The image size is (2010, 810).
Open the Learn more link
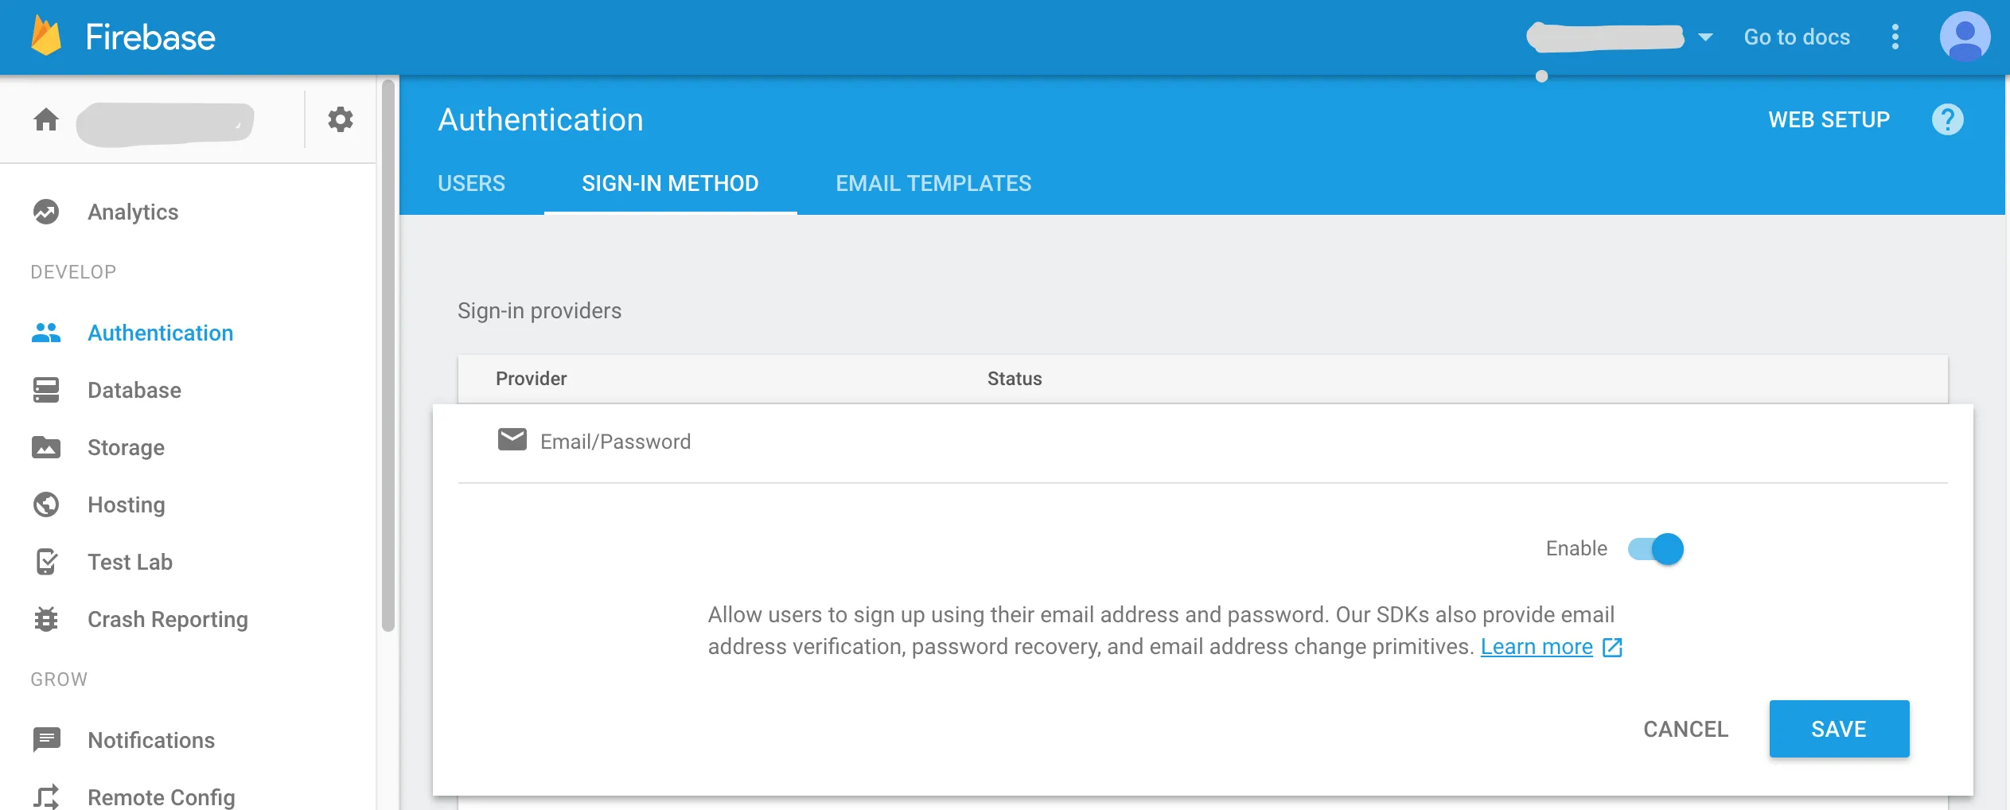pos(1536,647)
